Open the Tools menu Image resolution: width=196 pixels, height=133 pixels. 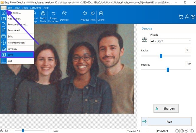tap(25, 8)
